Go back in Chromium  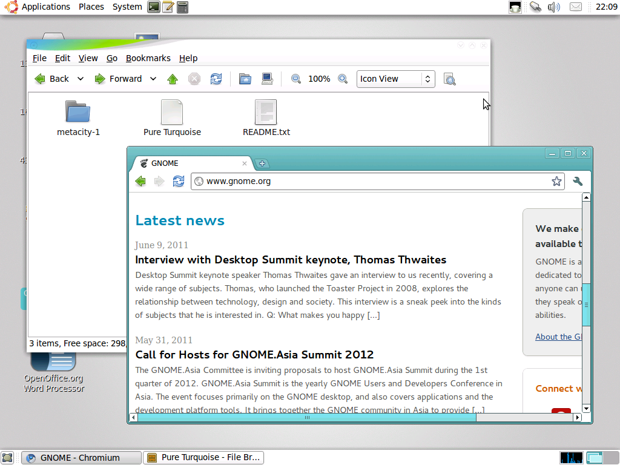click(x=140, y=181)
